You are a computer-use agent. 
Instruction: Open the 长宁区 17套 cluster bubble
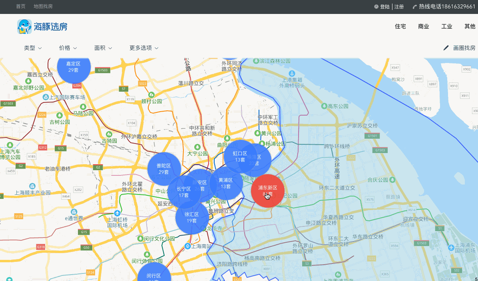point(183,192)
